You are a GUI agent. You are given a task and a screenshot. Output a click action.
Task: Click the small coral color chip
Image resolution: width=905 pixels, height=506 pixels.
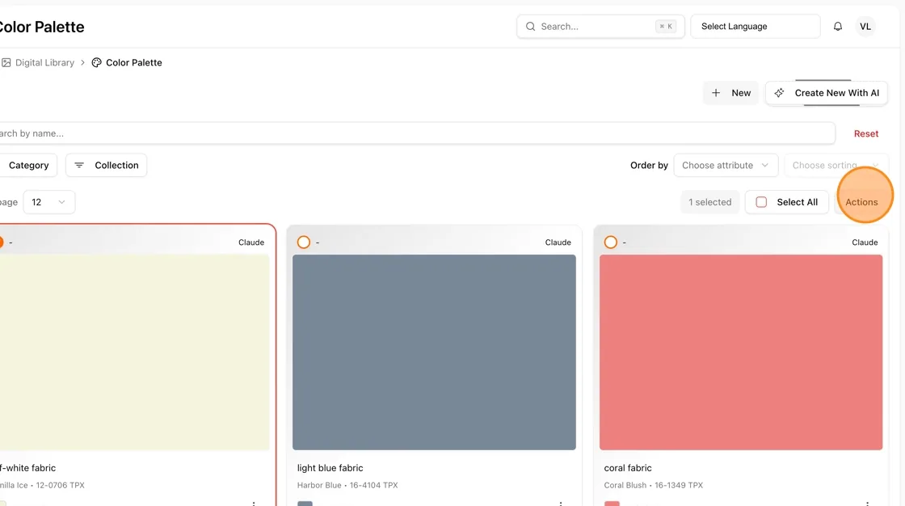pyautogui.click(x=612, y=504)
